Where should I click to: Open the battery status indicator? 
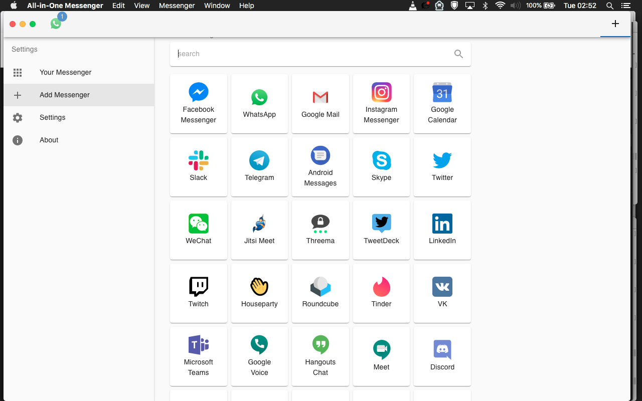(x=541, y=6)
